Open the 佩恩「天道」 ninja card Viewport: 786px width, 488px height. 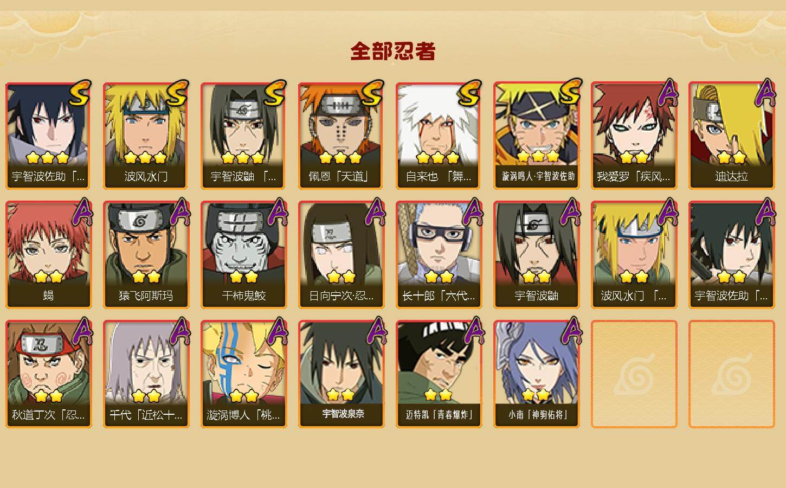[341, 136]
